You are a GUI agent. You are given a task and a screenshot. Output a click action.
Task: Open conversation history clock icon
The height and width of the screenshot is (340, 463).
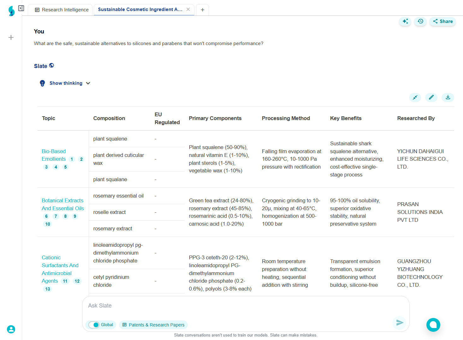point(420,21)
